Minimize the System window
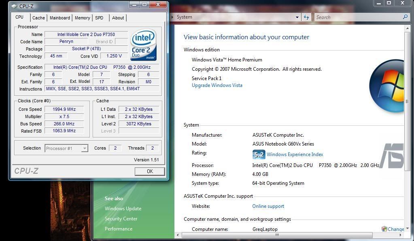 click(x=379, y=3)
